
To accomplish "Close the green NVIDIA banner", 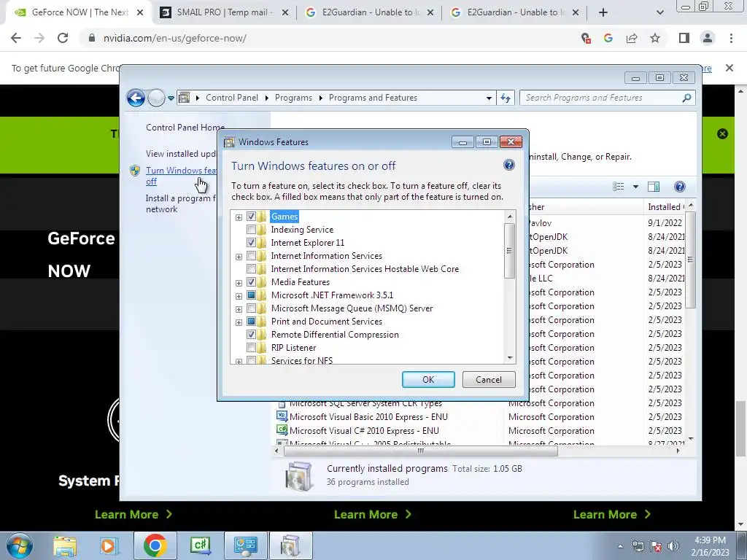I will (722, 134).
